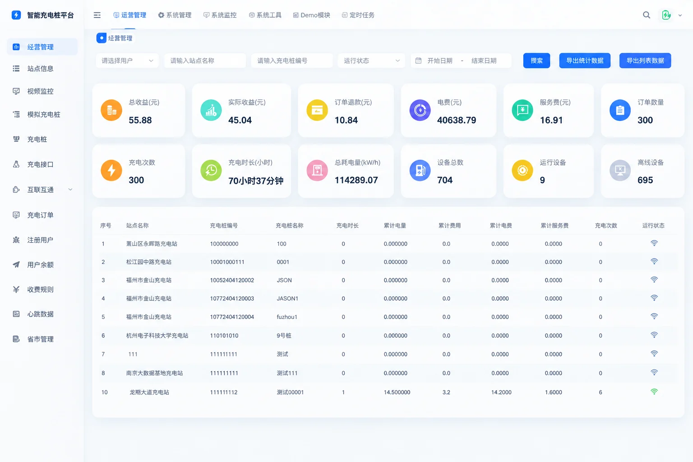This screenshot has width=693, height=462.
Task: Select 杭州电子科技大学充电站 station name cell
Action: (x=157, y=336)
